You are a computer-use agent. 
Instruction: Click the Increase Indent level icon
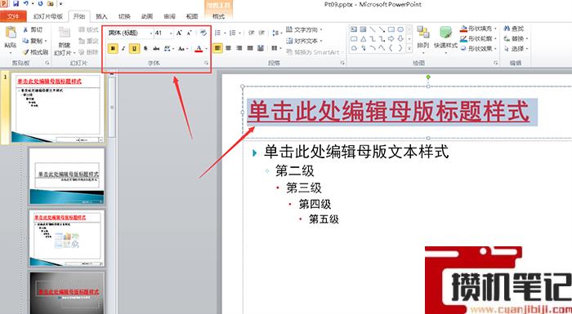[261, 33]
